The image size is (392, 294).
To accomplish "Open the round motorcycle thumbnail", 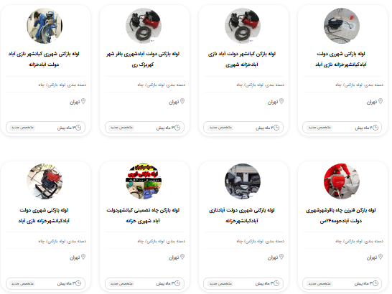I will click(243, 181).
